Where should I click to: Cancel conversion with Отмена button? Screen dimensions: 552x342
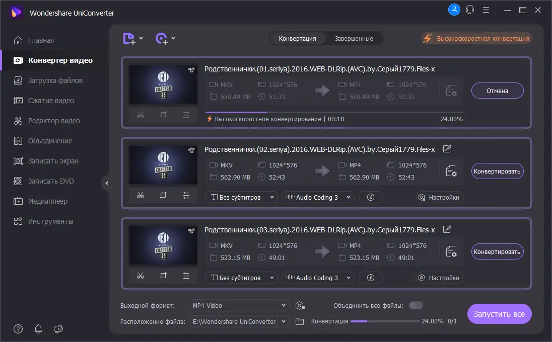[498, 91]
